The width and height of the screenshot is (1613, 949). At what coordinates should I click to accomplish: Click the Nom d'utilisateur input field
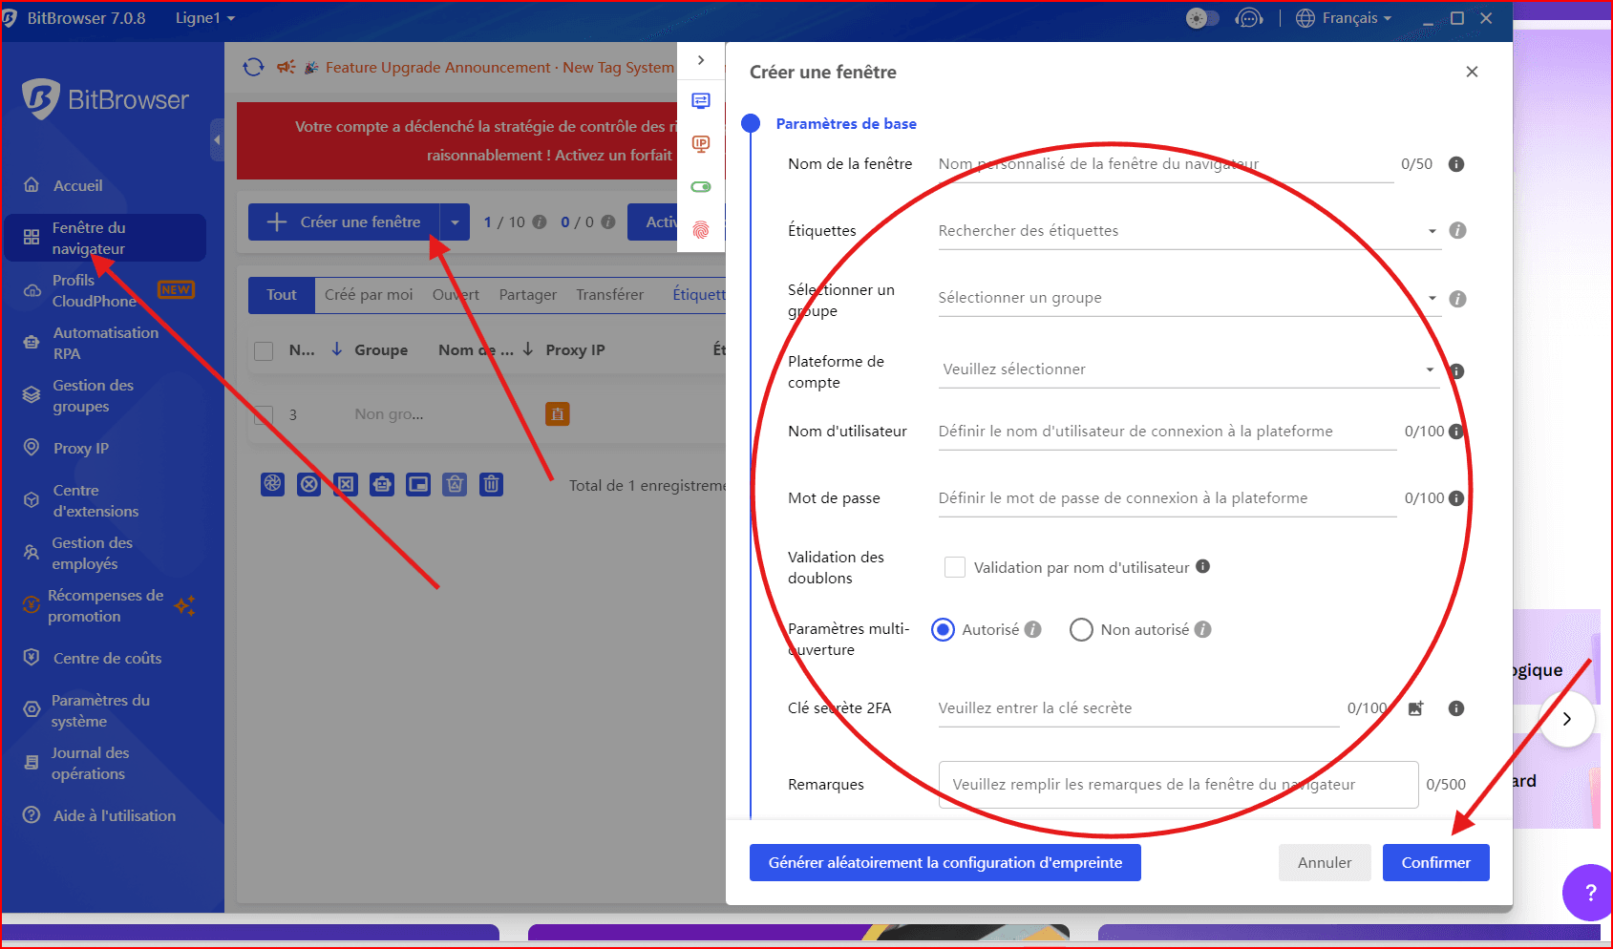tap(1165, 432)
